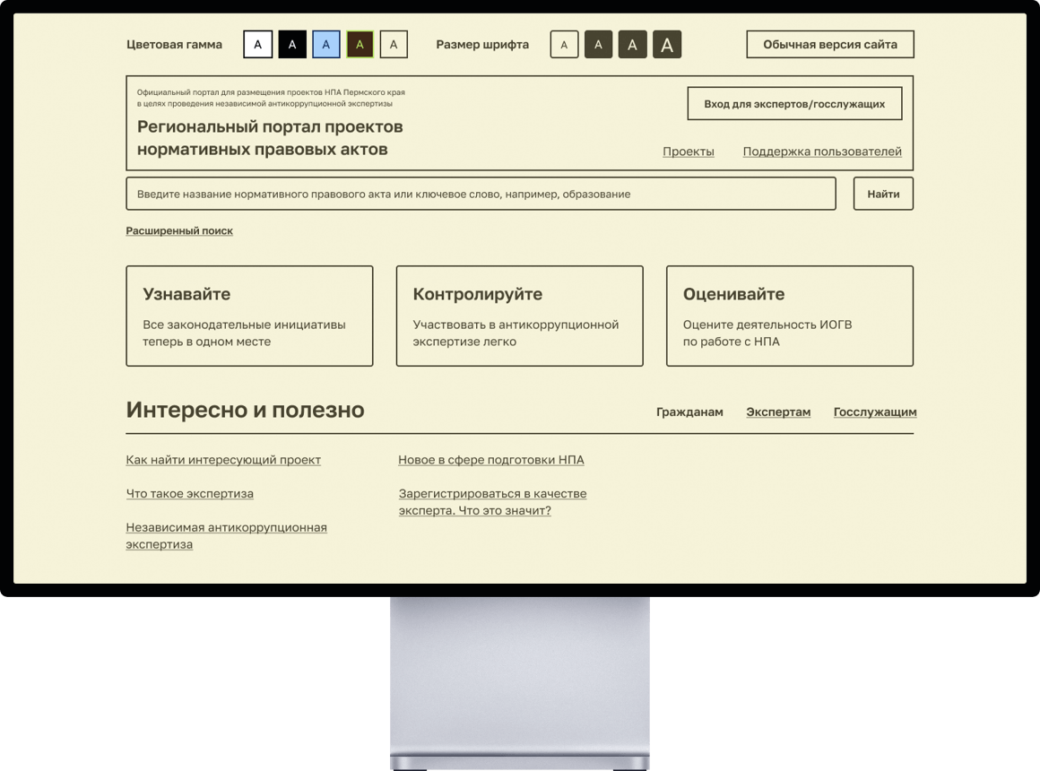Open 'Новое в сфере подготовки НПА' link
The height and width of the screenshot is (771, 1040).
[x=490, y=460]
